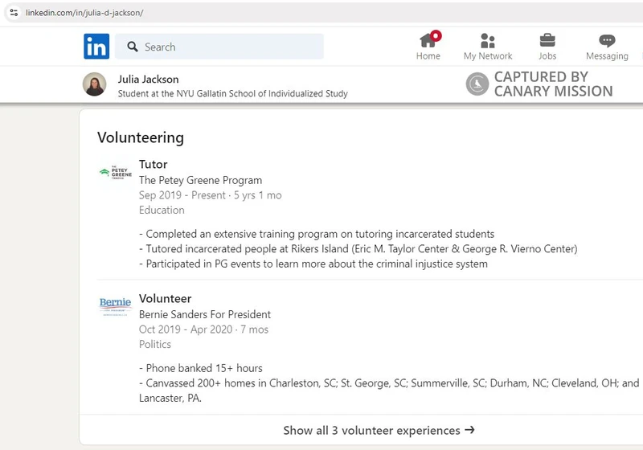
Task: Click the name Julia Jackson in sticky header
Action: [x=149, y=79]
